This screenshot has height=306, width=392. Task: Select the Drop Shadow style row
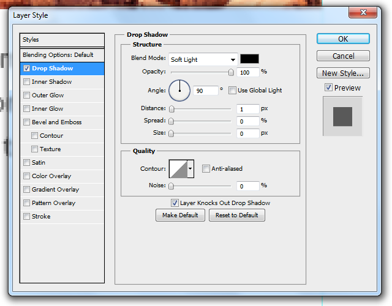point(62,69)
